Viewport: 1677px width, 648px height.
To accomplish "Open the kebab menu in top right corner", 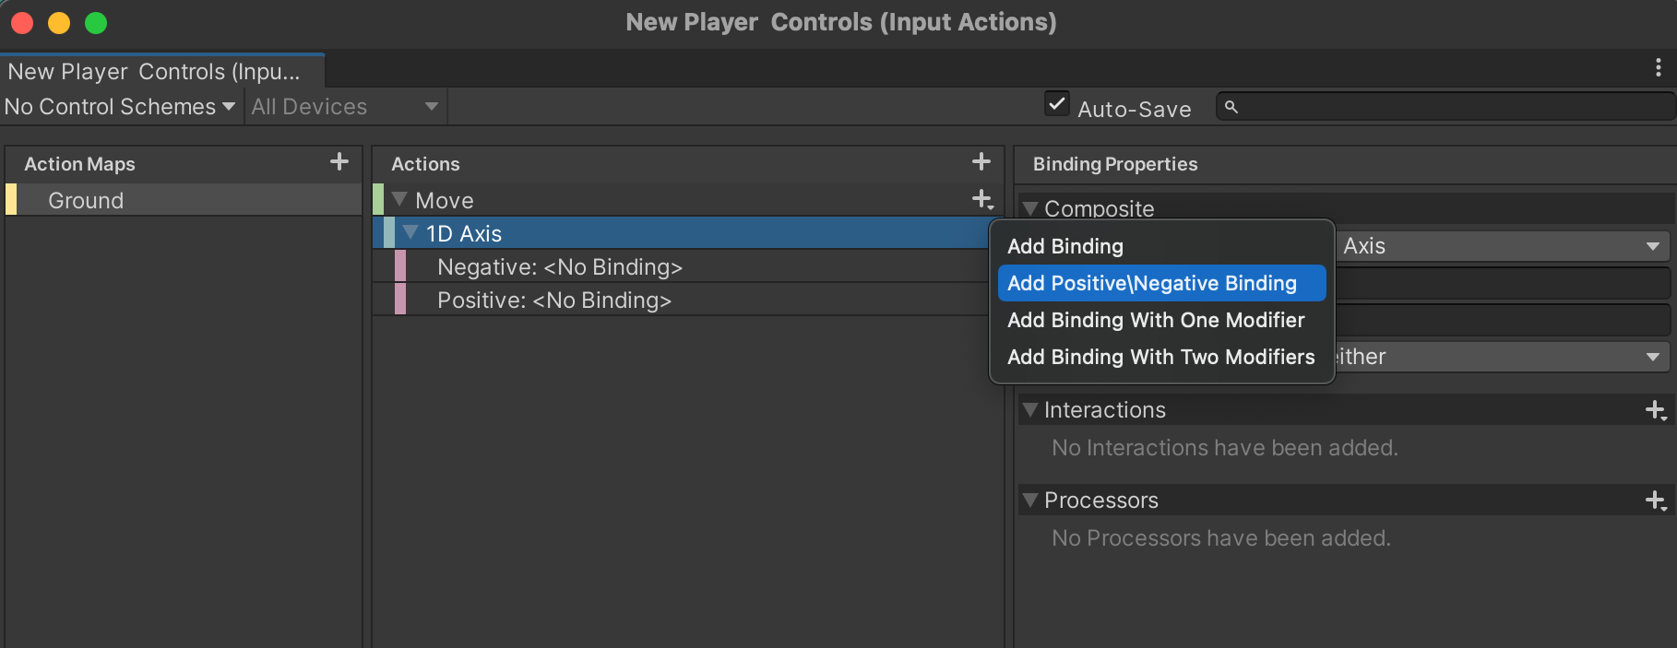I will 1657,66.
